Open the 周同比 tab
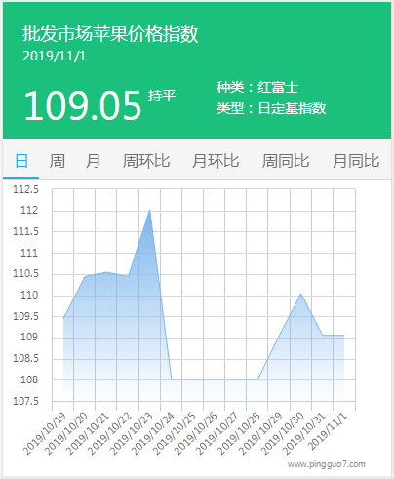The width and height of the screenshot is (394, 479). point(286,161)
